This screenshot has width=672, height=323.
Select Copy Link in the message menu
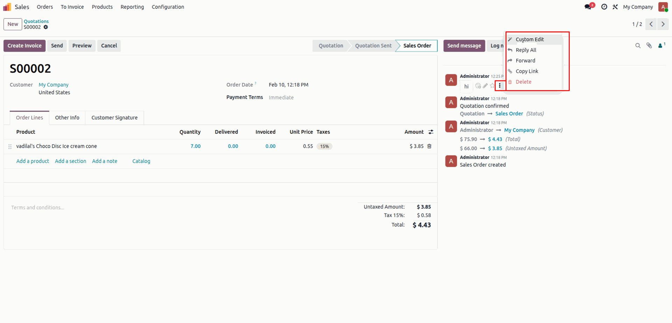tap(534, 71)
